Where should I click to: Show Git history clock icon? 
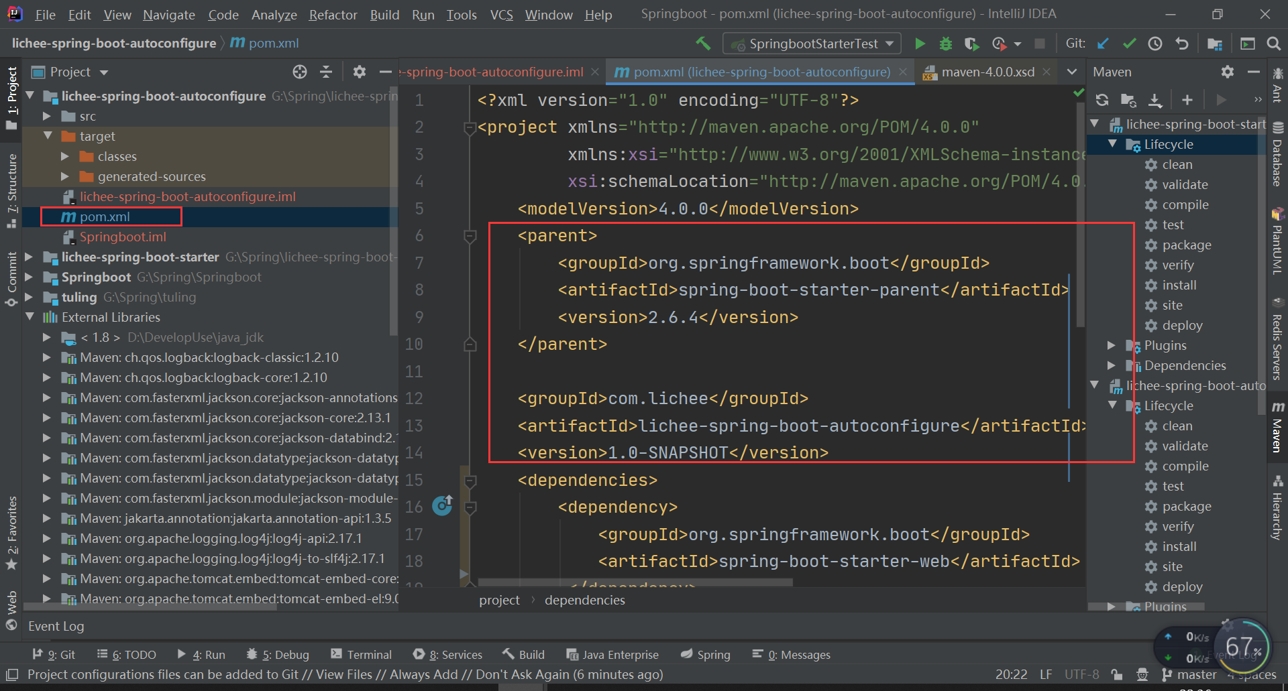(1155, 44)
